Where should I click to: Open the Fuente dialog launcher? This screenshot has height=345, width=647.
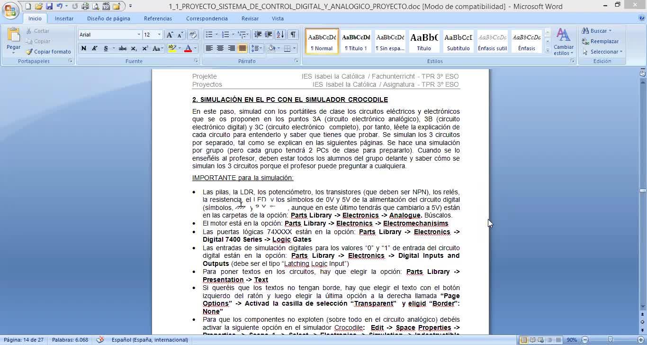tap(196, 61)
